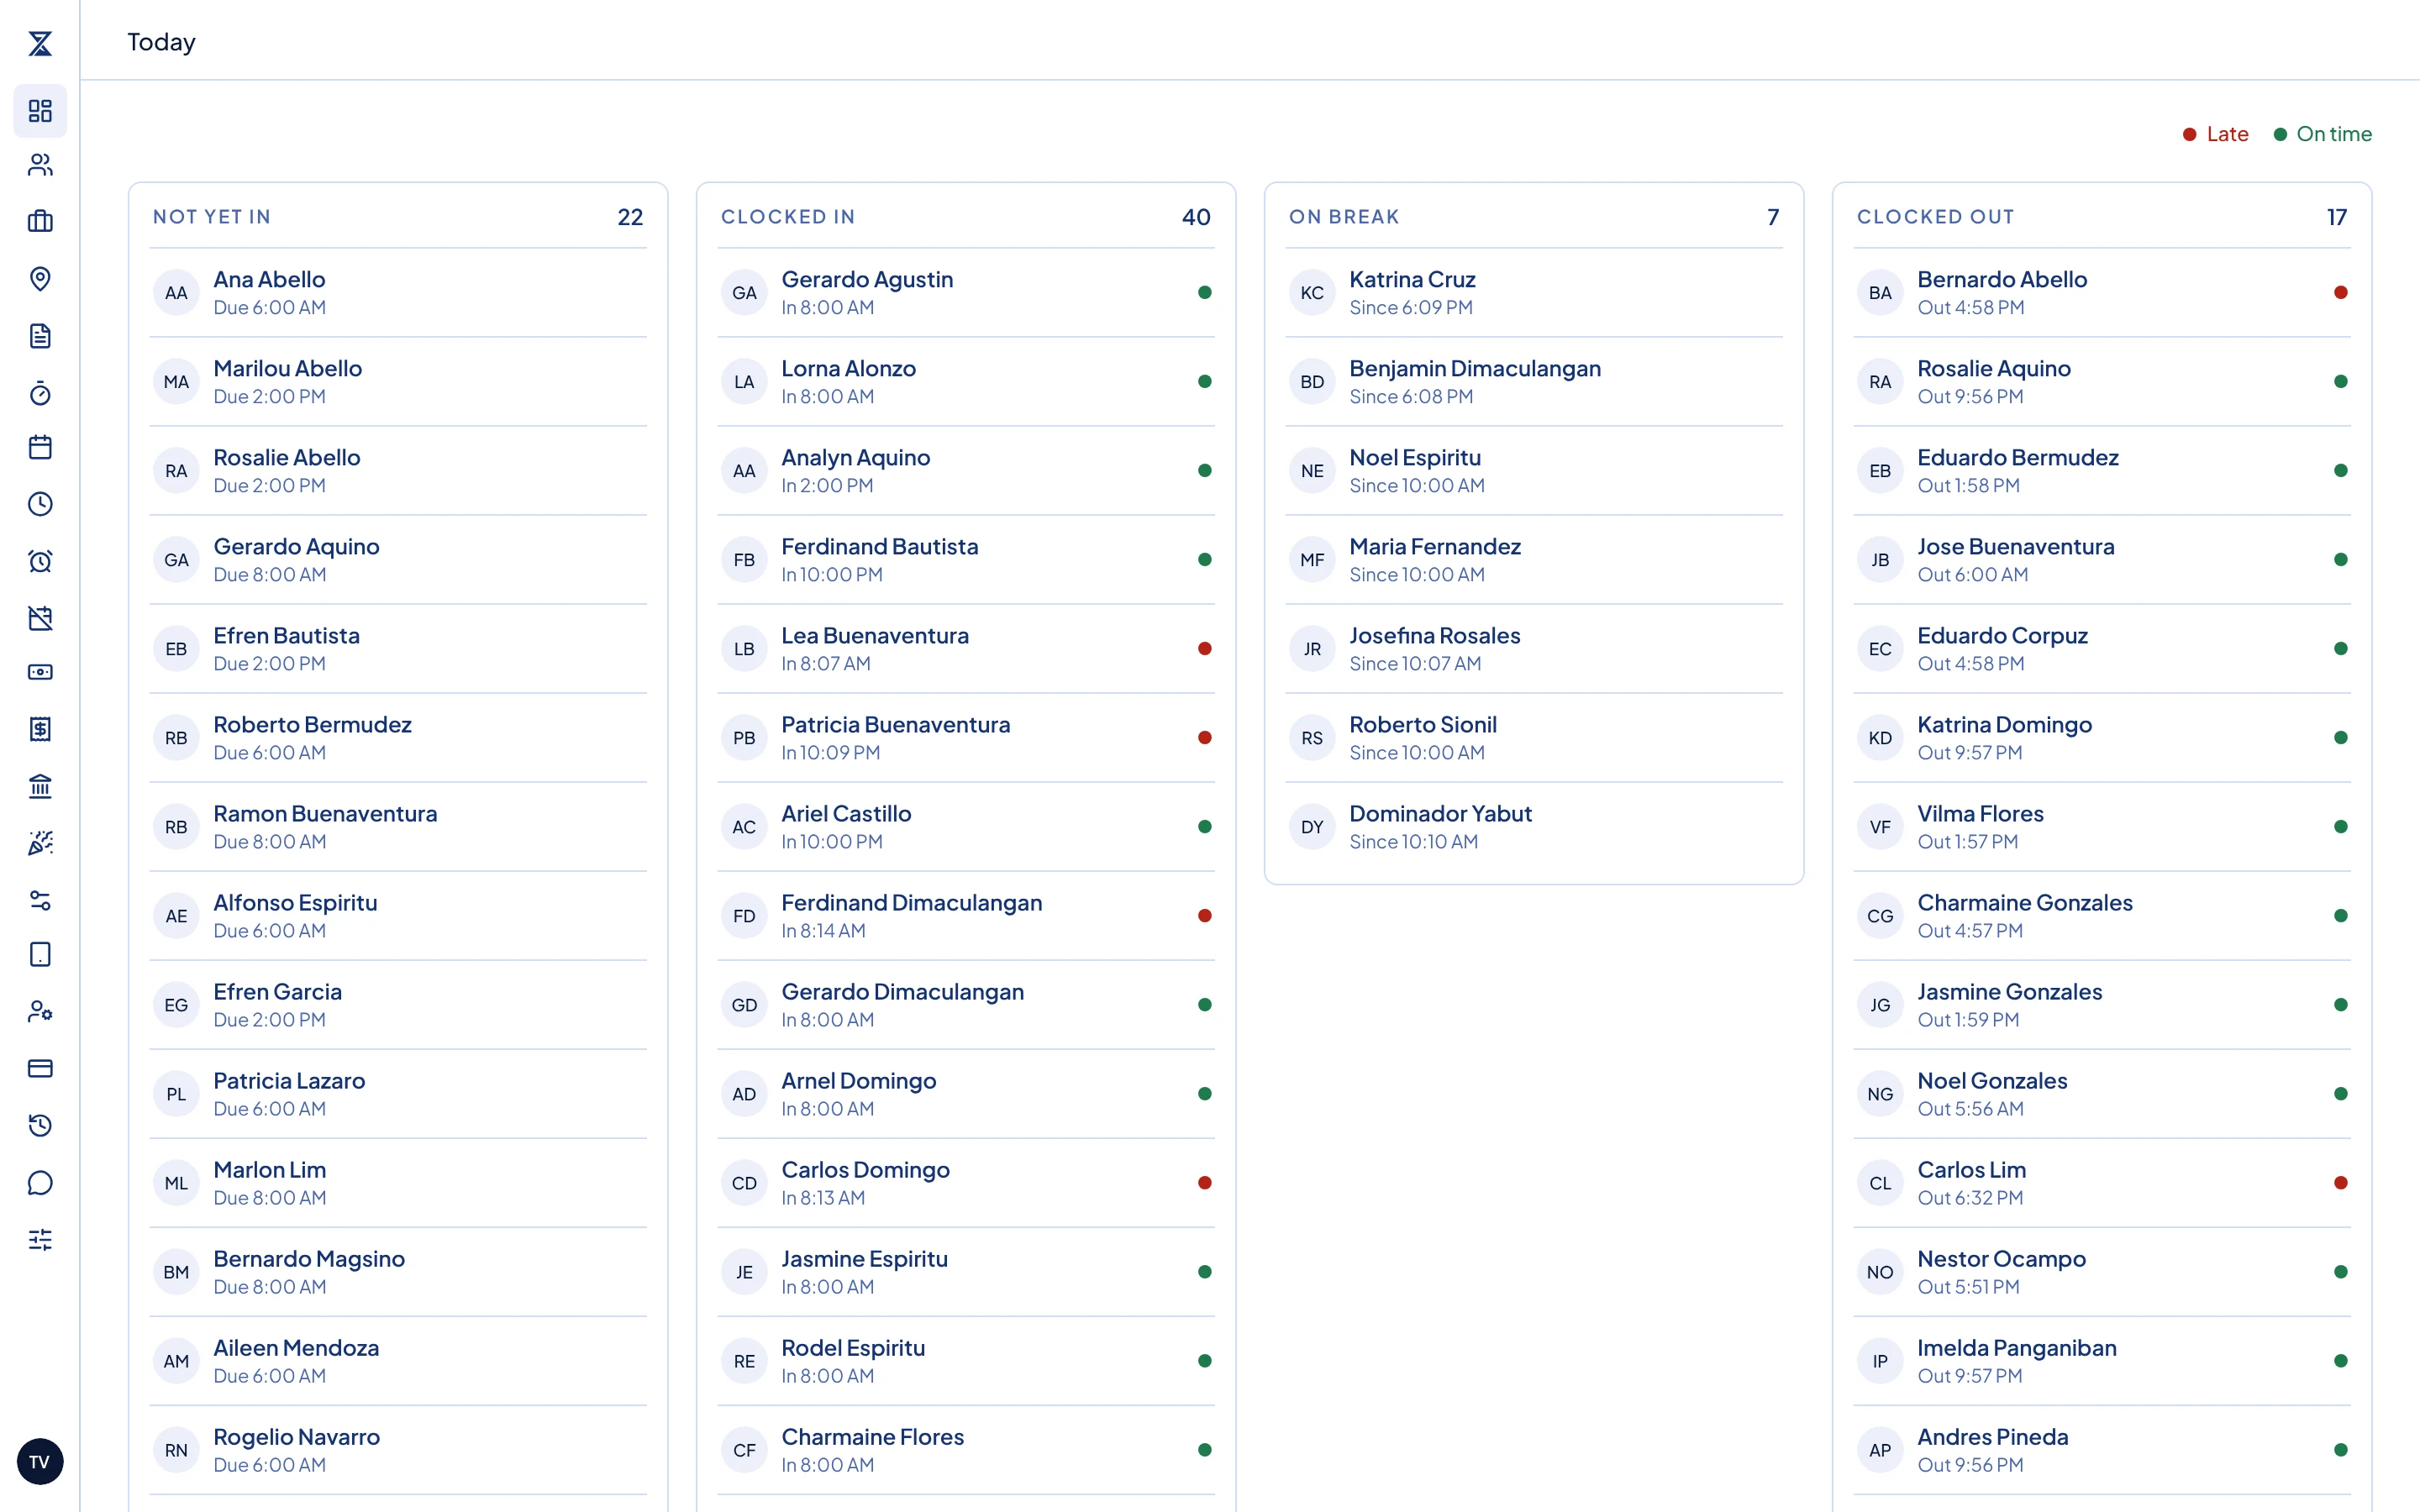Click the NOT YET IN column header
Image resolution: width=2420 pixels, height=1512 pixels.
tap(212, 217)
